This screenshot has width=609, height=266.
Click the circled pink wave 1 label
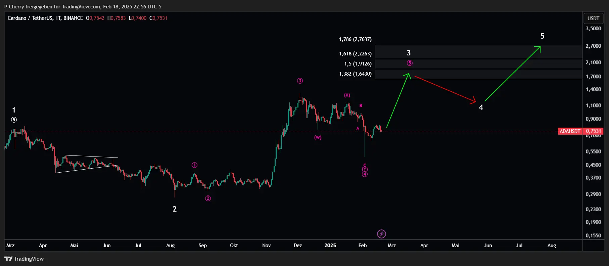(x=195, y=165)
